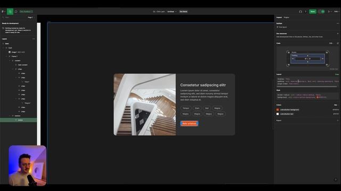Select the buttons layer
The height and width of the screenshot is (191, 341).
click(18, 116)
